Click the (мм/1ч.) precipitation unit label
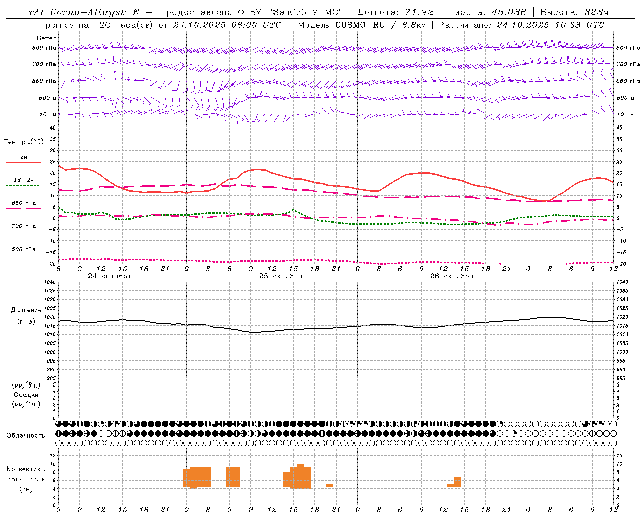This screenshot has height=514, width=643. (26, 404)
